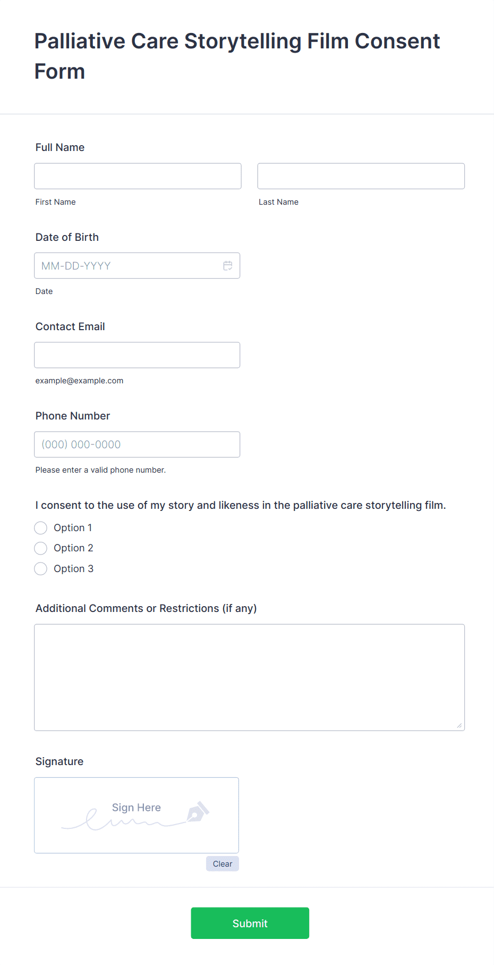494x965 pixels.
Task: Pick the Option 3 radio button
Action: pyautogui.click(x=41, y=569)
